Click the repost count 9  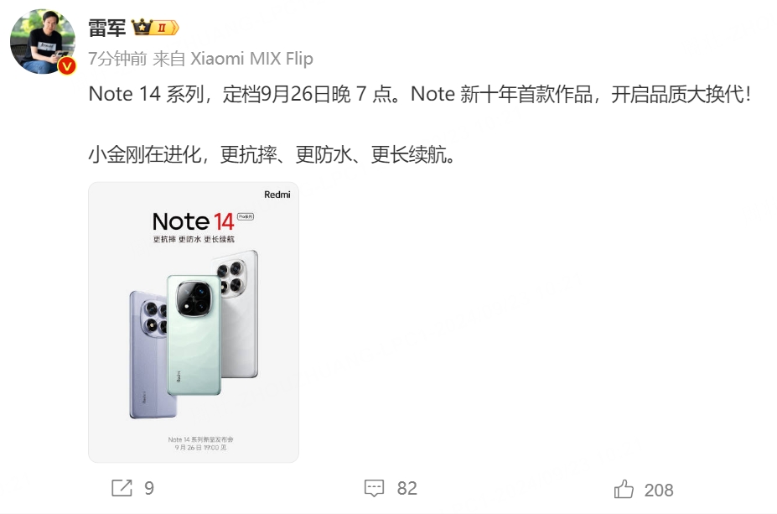point(149,488)
